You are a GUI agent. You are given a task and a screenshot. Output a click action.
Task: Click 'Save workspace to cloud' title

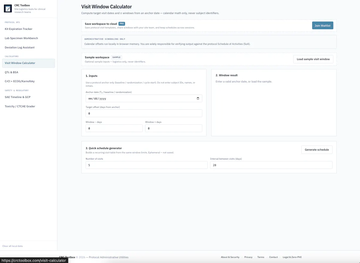(101, 24)
